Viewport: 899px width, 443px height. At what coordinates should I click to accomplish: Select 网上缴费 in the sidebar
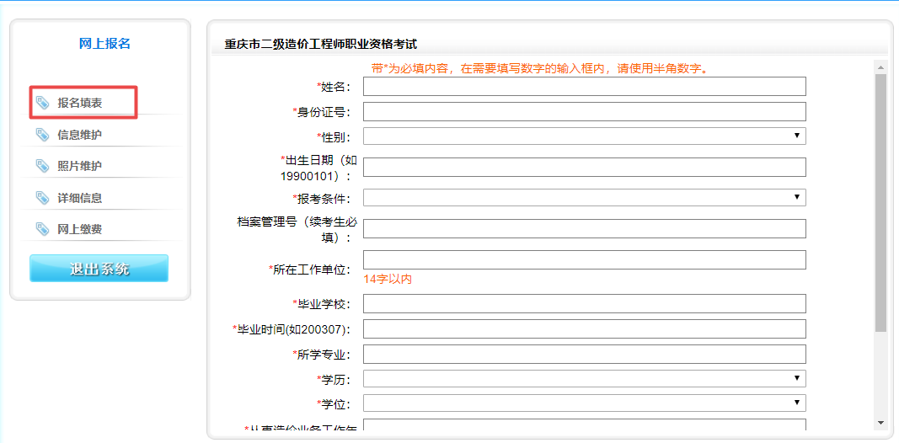[80, 229]
